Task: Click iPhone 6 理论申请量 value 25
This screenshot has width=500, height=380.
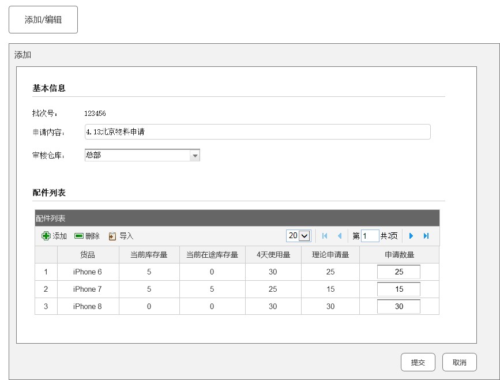Action: point(330,272)
